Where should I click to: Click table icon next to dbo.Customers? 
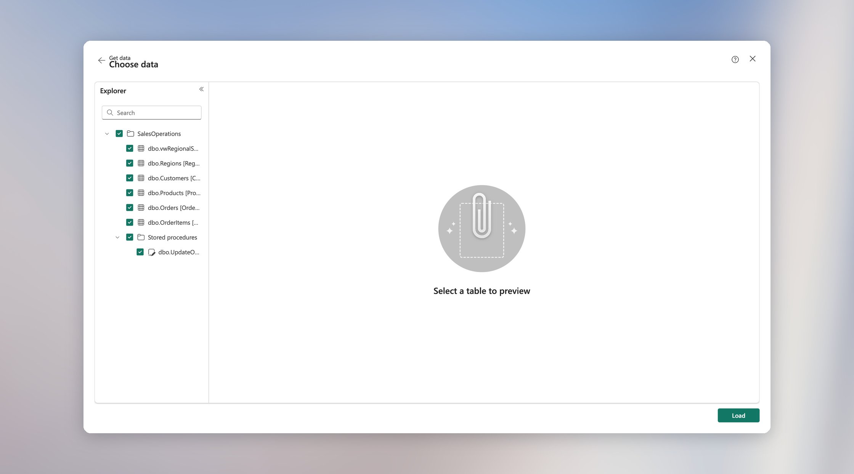pos(141,178)
